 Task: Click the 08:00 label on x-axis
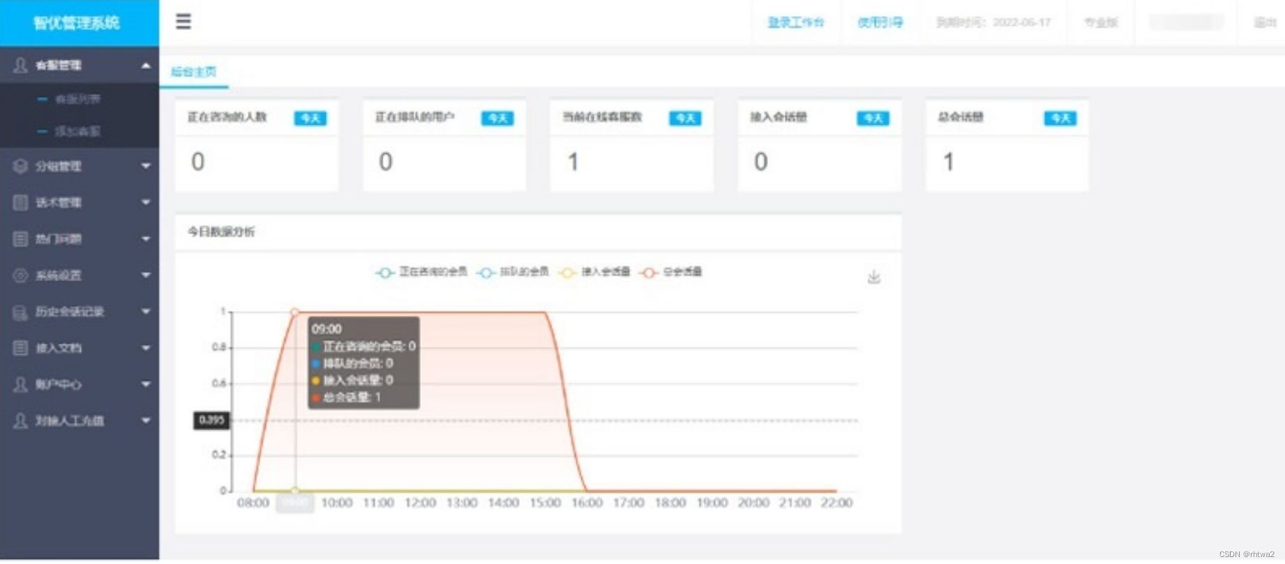[253, 503]
